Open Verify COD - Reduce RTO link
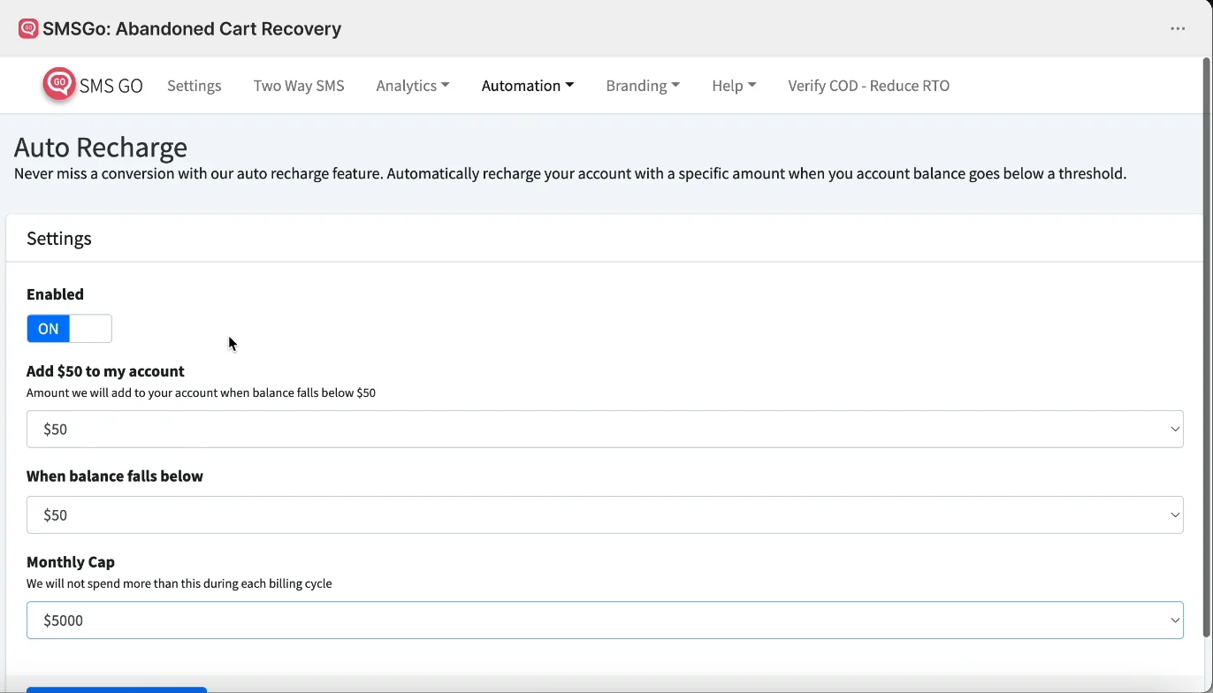Viewport: 1213px width, 693px height. (x=869, y=86)
